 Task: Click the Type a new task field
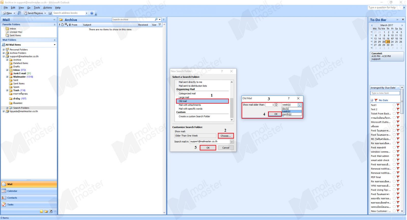385,93
